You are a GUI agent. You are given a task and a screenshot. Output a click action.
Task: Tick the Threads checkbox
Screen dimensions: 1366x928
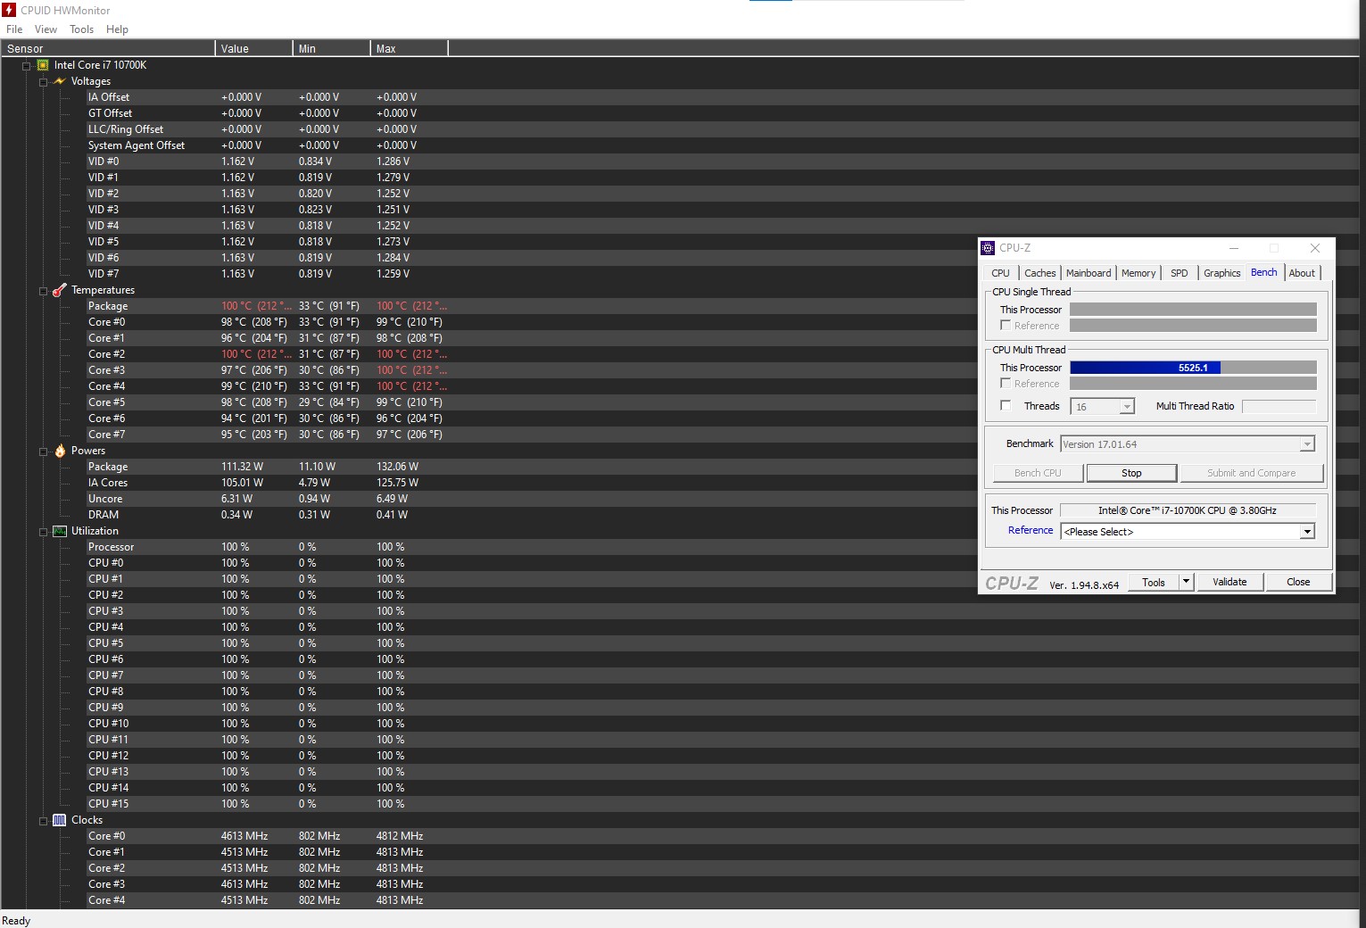pyautogui.click(x=1006, y=406)
